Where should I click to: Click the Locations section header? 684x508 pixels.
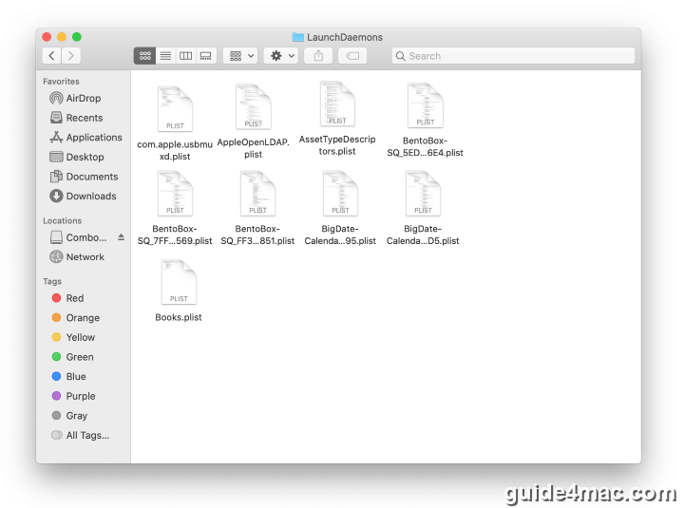[x=63, y=220]
